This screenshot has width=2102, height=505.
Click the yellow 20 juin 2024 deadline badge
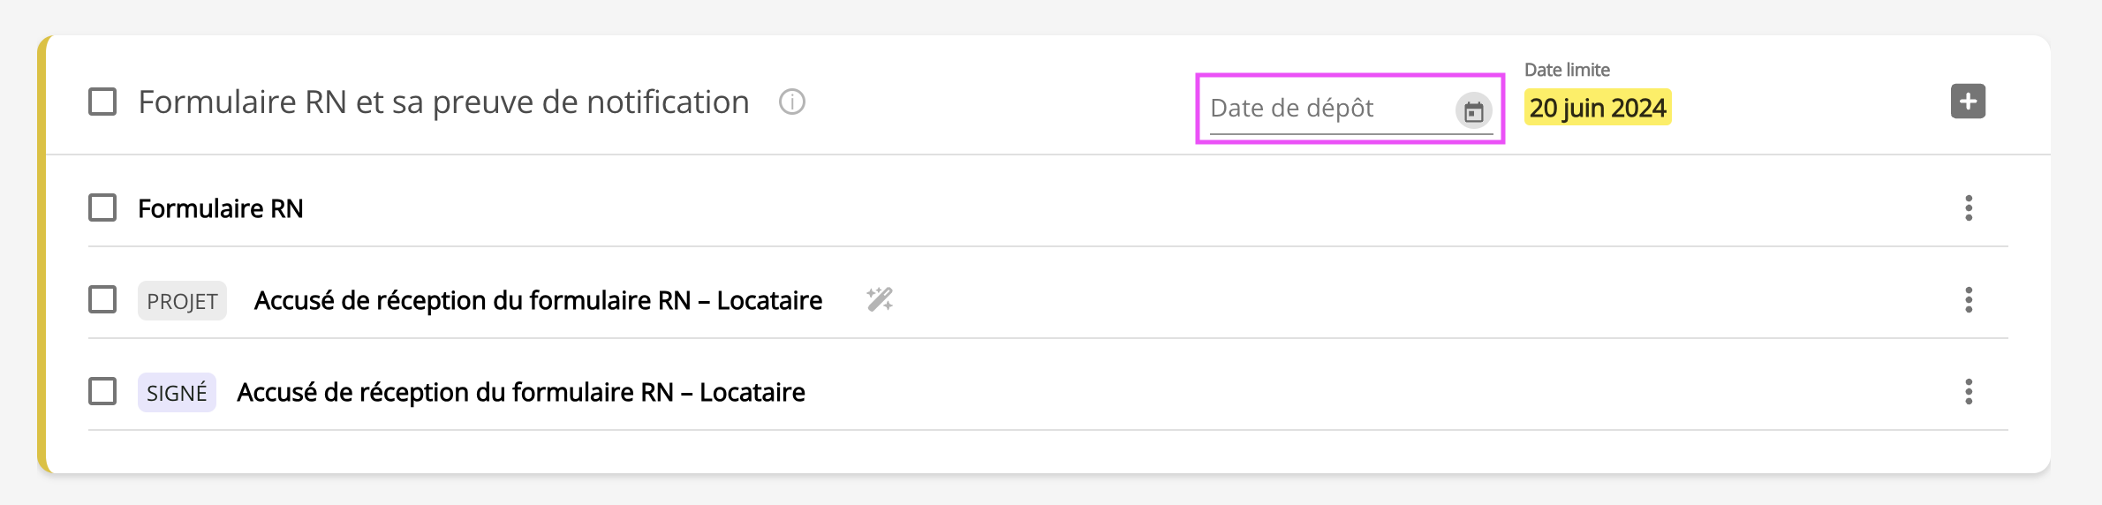[1598, 108]
